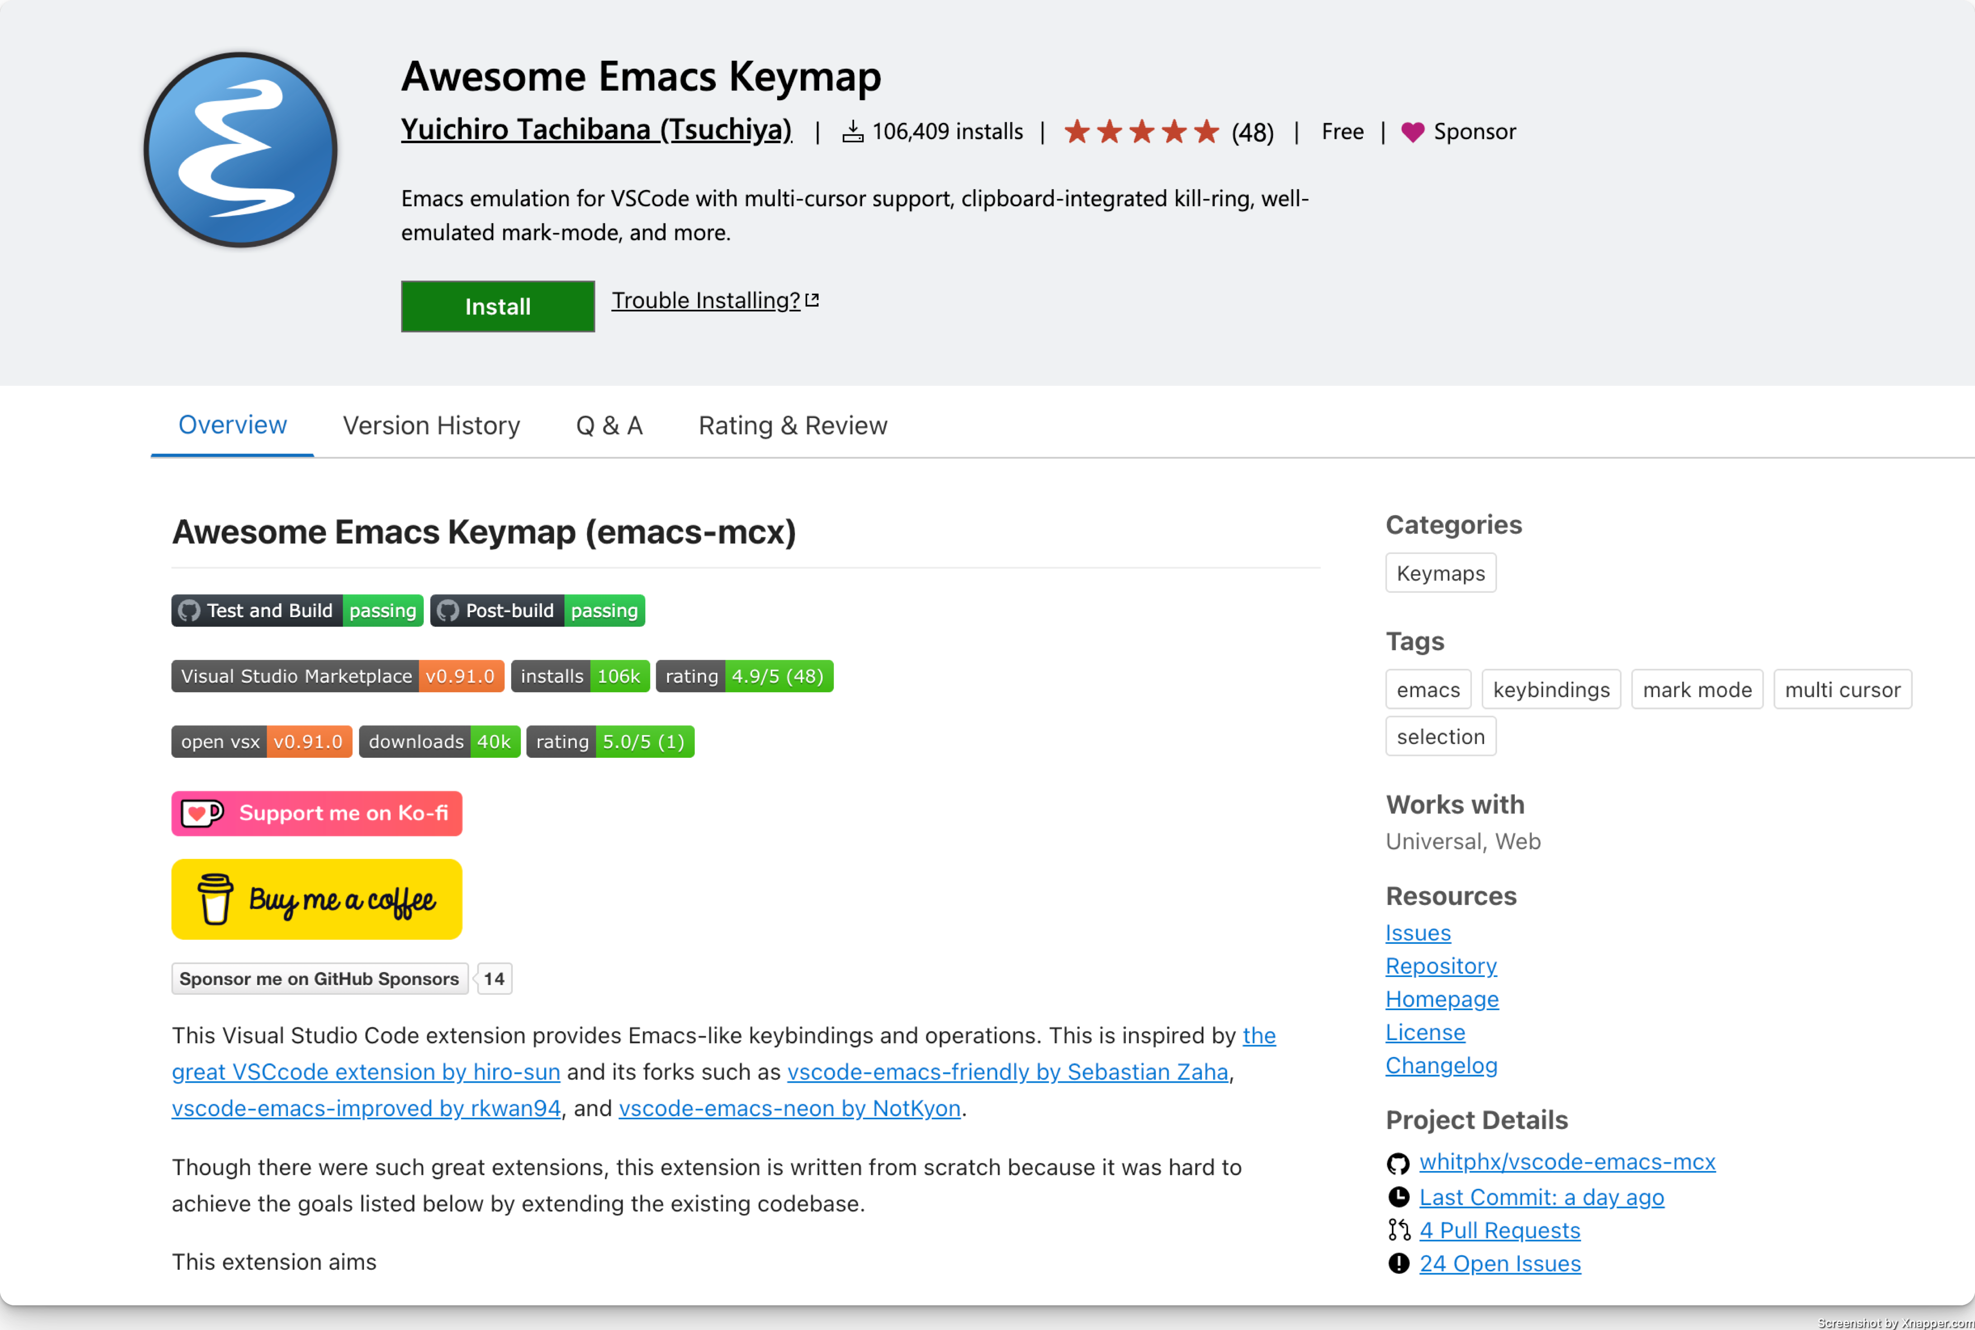Click the Awesome Emacs Keymap (emacs-mcx) heading
The image size is (1975, 1330).
[x=484, y=532]
